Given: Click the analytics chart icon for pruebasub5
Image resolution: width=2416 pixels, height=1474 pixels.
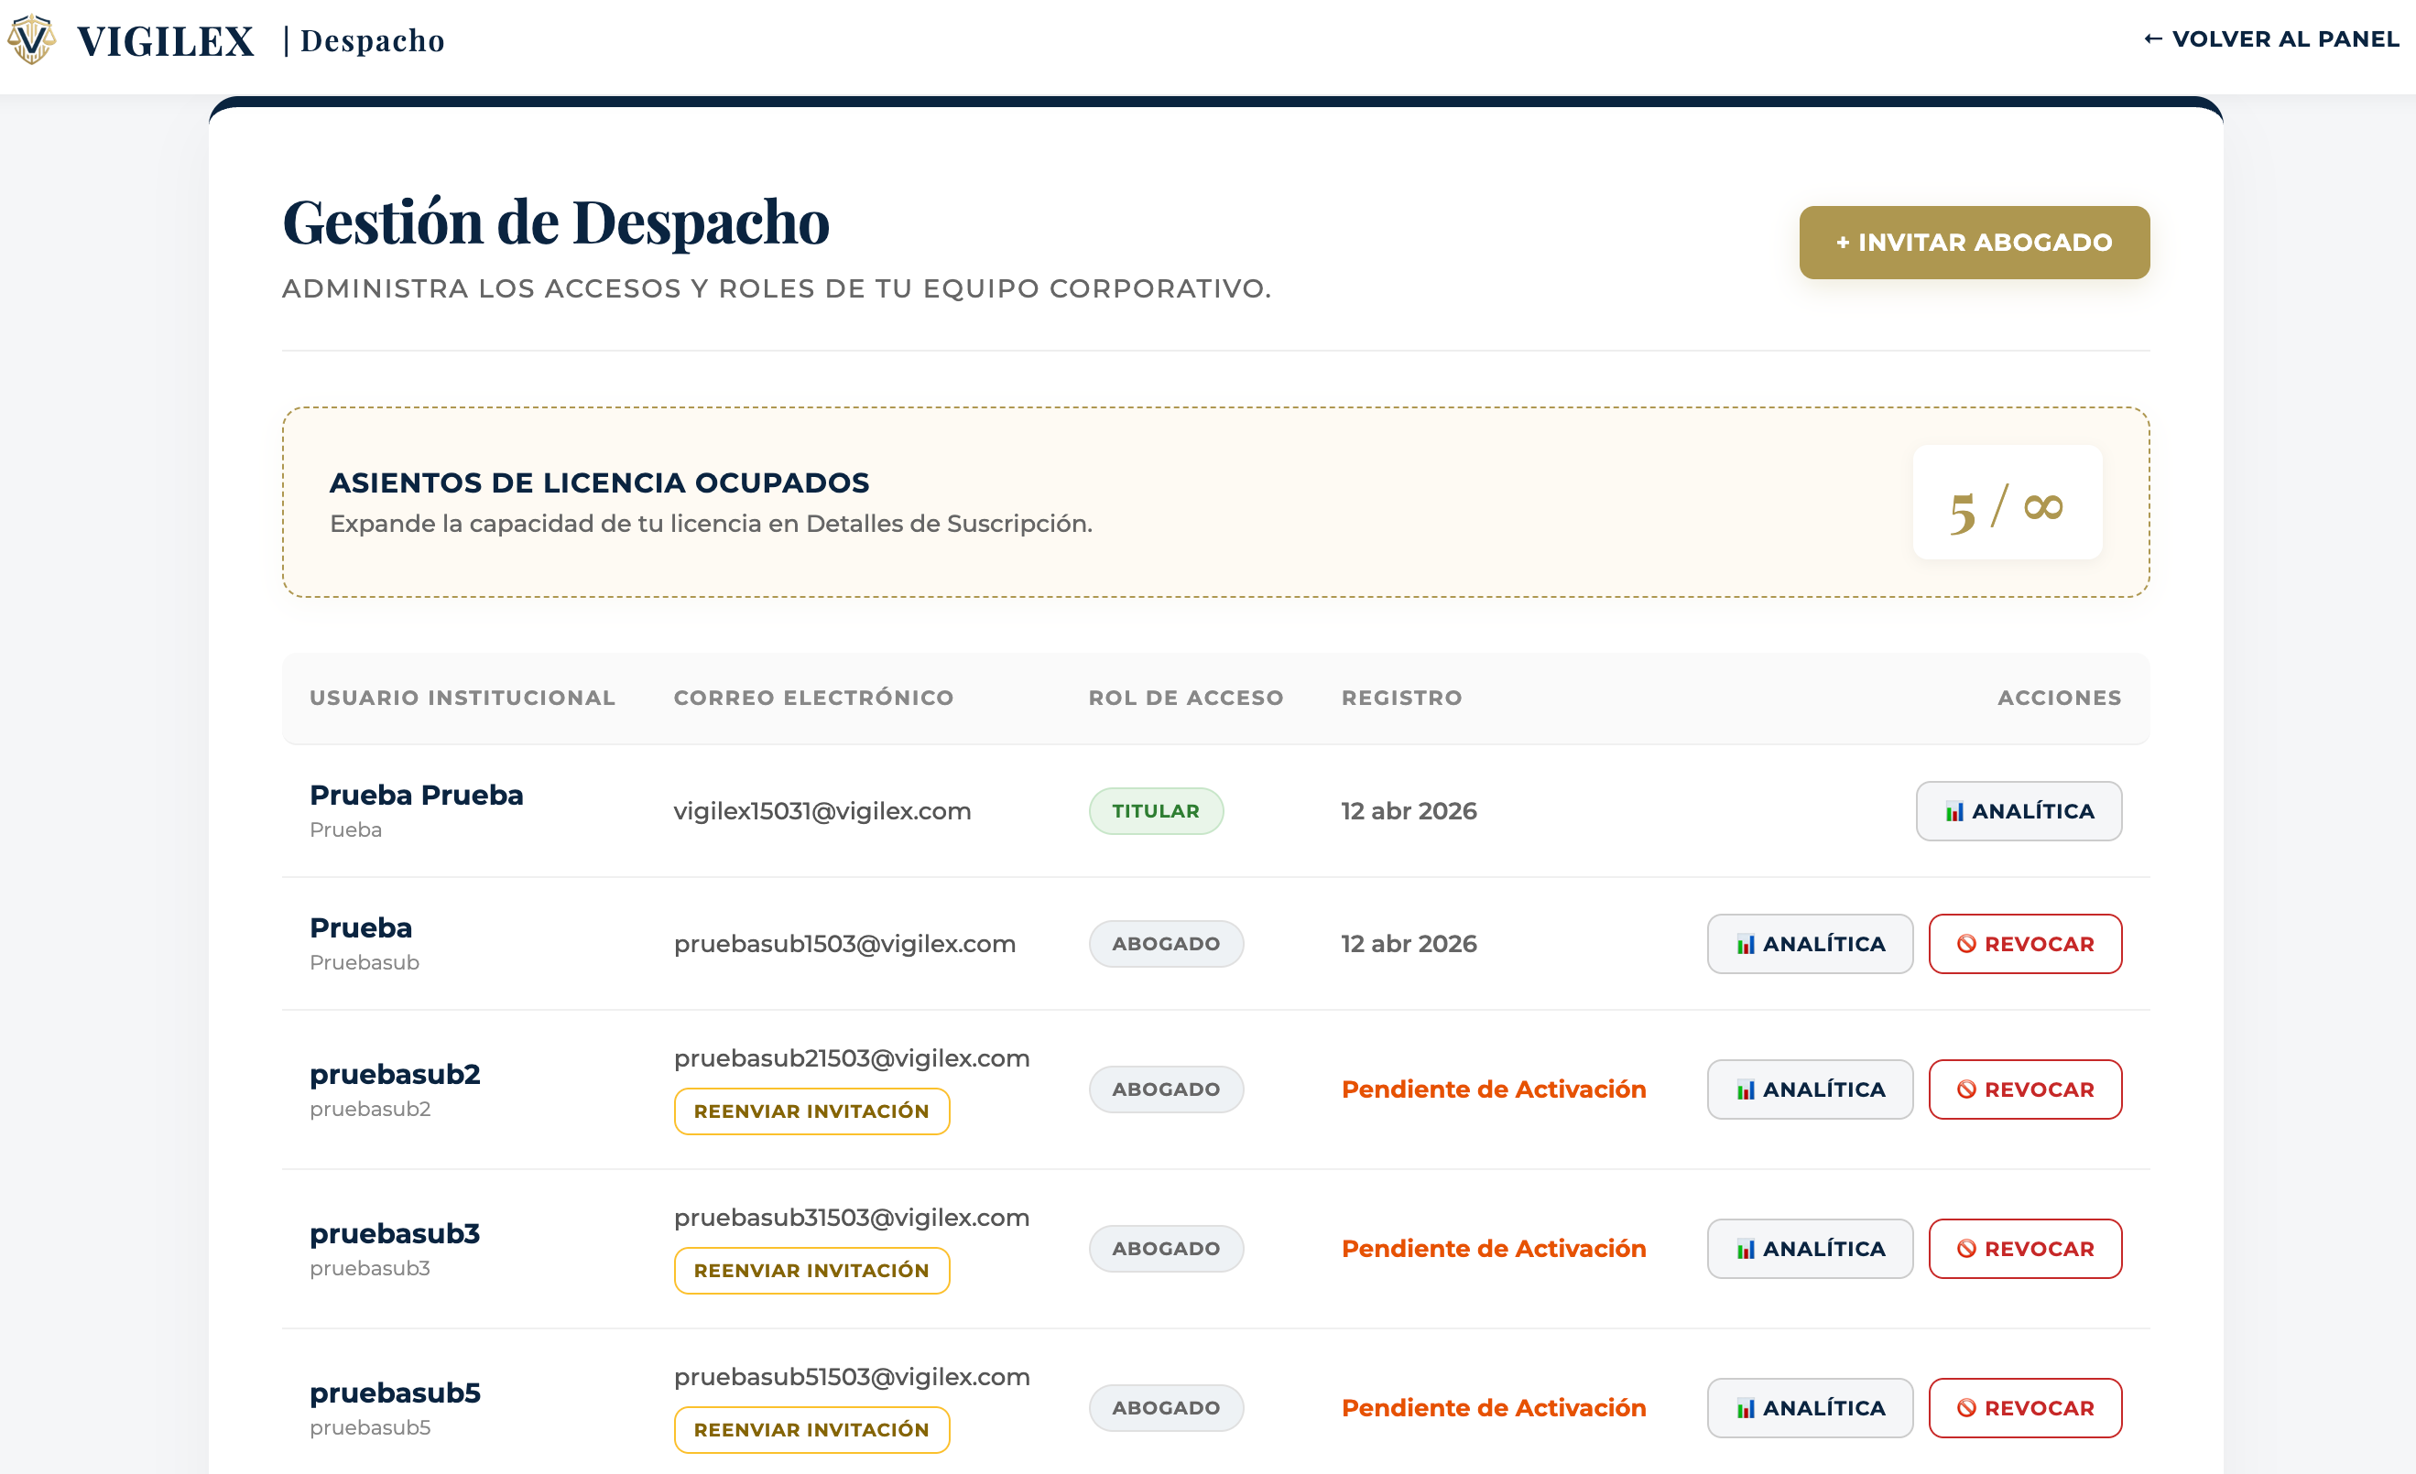Looking at the screenshot, I should tap(1745, 1407).
